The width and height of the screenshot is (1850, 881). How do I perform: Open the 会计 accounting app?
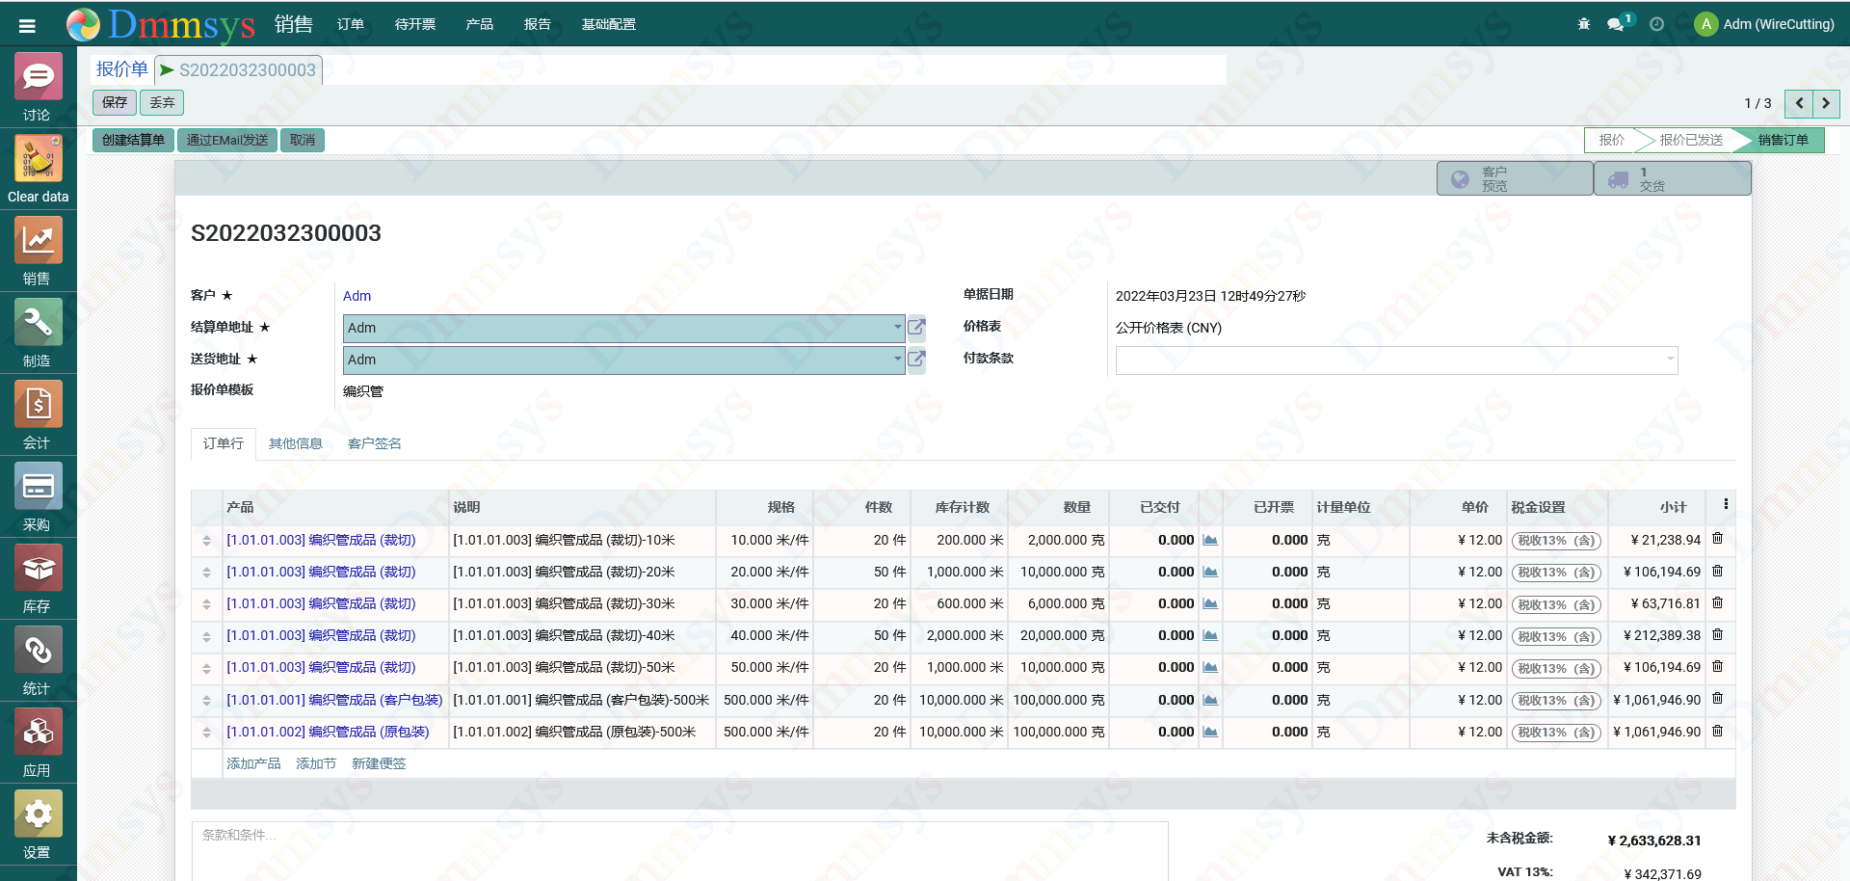(x=38, y=414)
